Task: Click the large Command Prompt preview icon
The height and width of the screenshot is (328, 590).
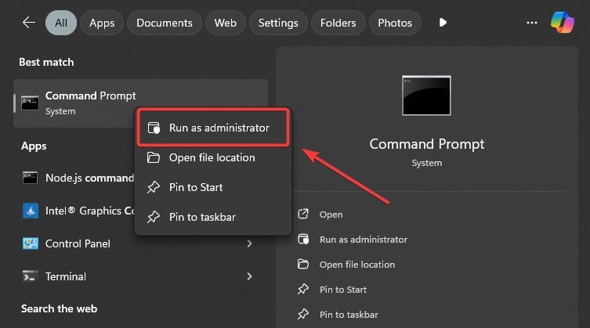Action: [x=426, y=96]
